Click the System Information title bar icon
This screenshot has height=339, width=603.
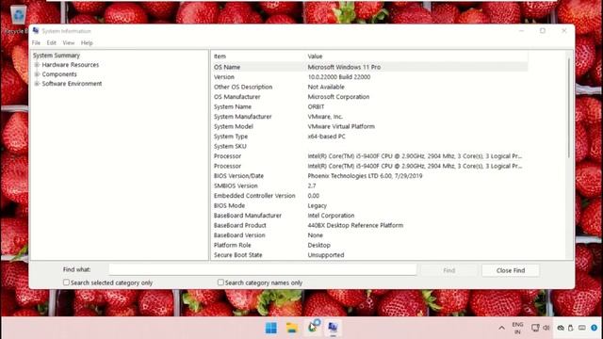pos(36,31)
